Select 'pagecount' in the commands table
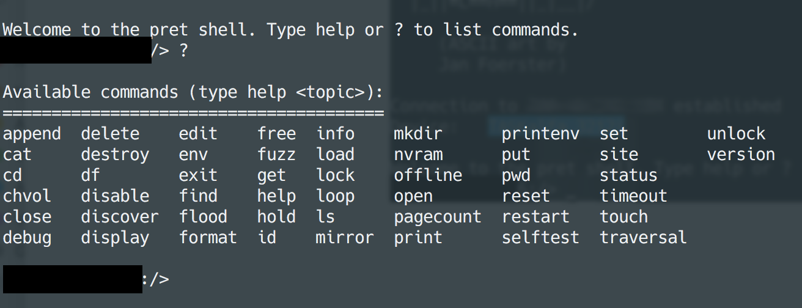The height and width of the screenshot is (308, 802). (438, 218)
